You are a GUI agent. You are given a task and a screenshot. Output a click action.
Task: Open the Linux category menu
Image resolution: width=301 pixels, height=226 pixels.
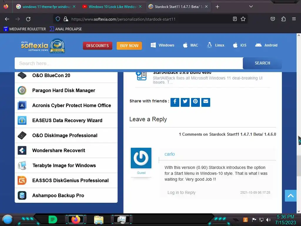click(x=215, y=45)
